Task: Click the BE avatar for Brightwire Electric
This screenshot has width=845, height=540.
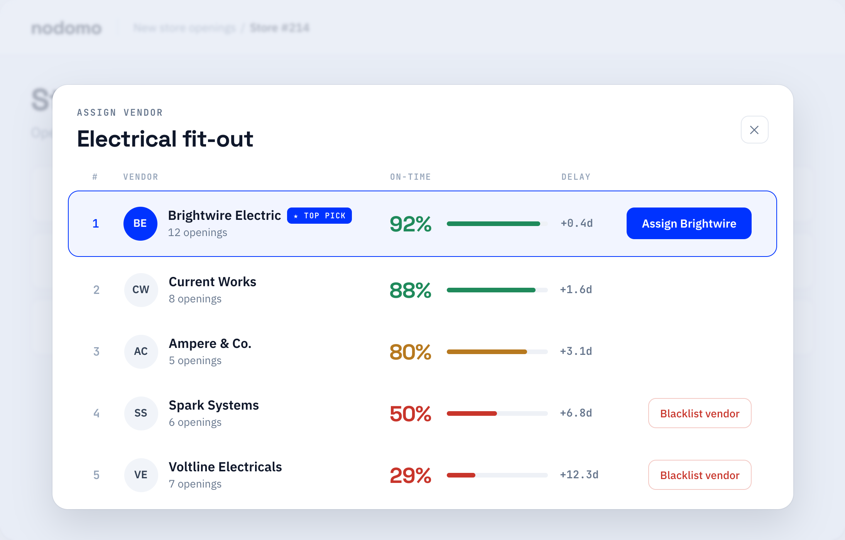Action: tap(140, 223)
